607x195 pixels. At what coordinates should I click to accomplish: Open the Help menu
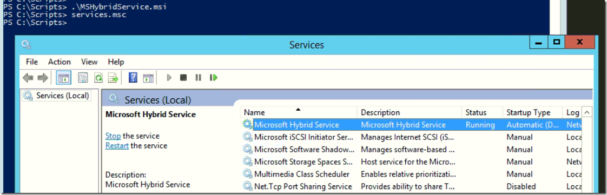tap(116, 62)
